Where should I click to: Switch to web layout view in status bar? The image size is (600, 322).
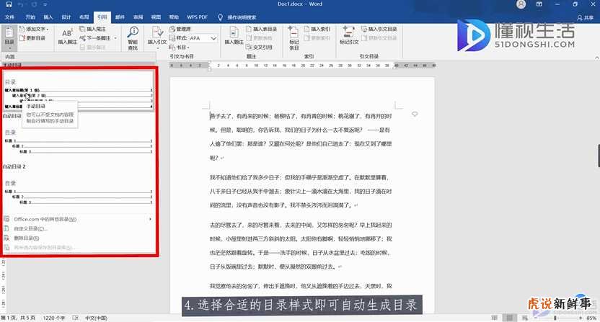coord(525,318)
